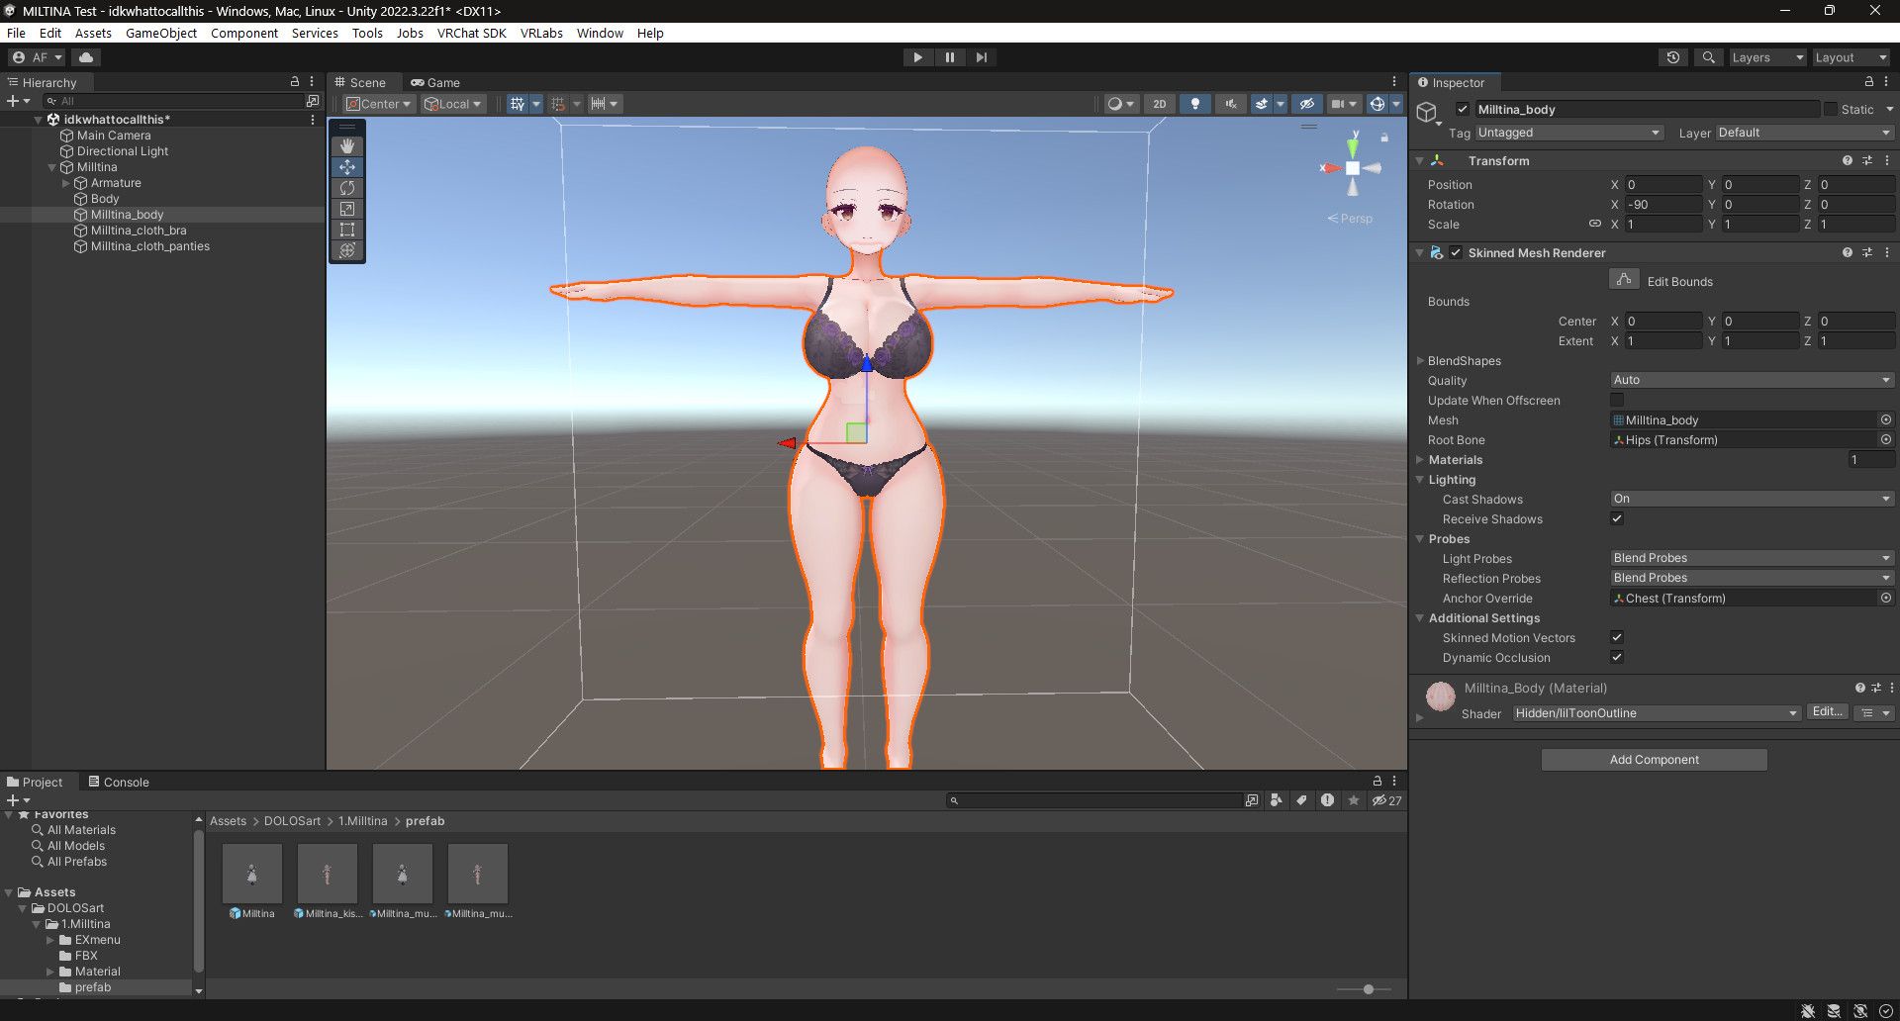The image size is (1900, 1021).
Task: Toggle scene lighting button
Action: coord(1195,104)
